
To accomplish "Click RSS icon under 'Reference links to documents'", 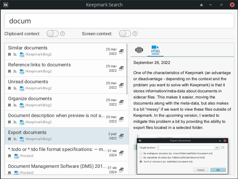I will pyautogui.click(x=15, y=71).
